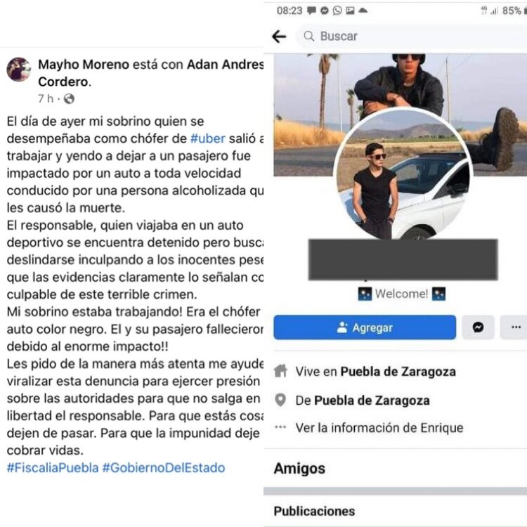Click the search magnifier icon
Image resolution: width=527 pixels, height=527 pixels.
tap(309, 36)
